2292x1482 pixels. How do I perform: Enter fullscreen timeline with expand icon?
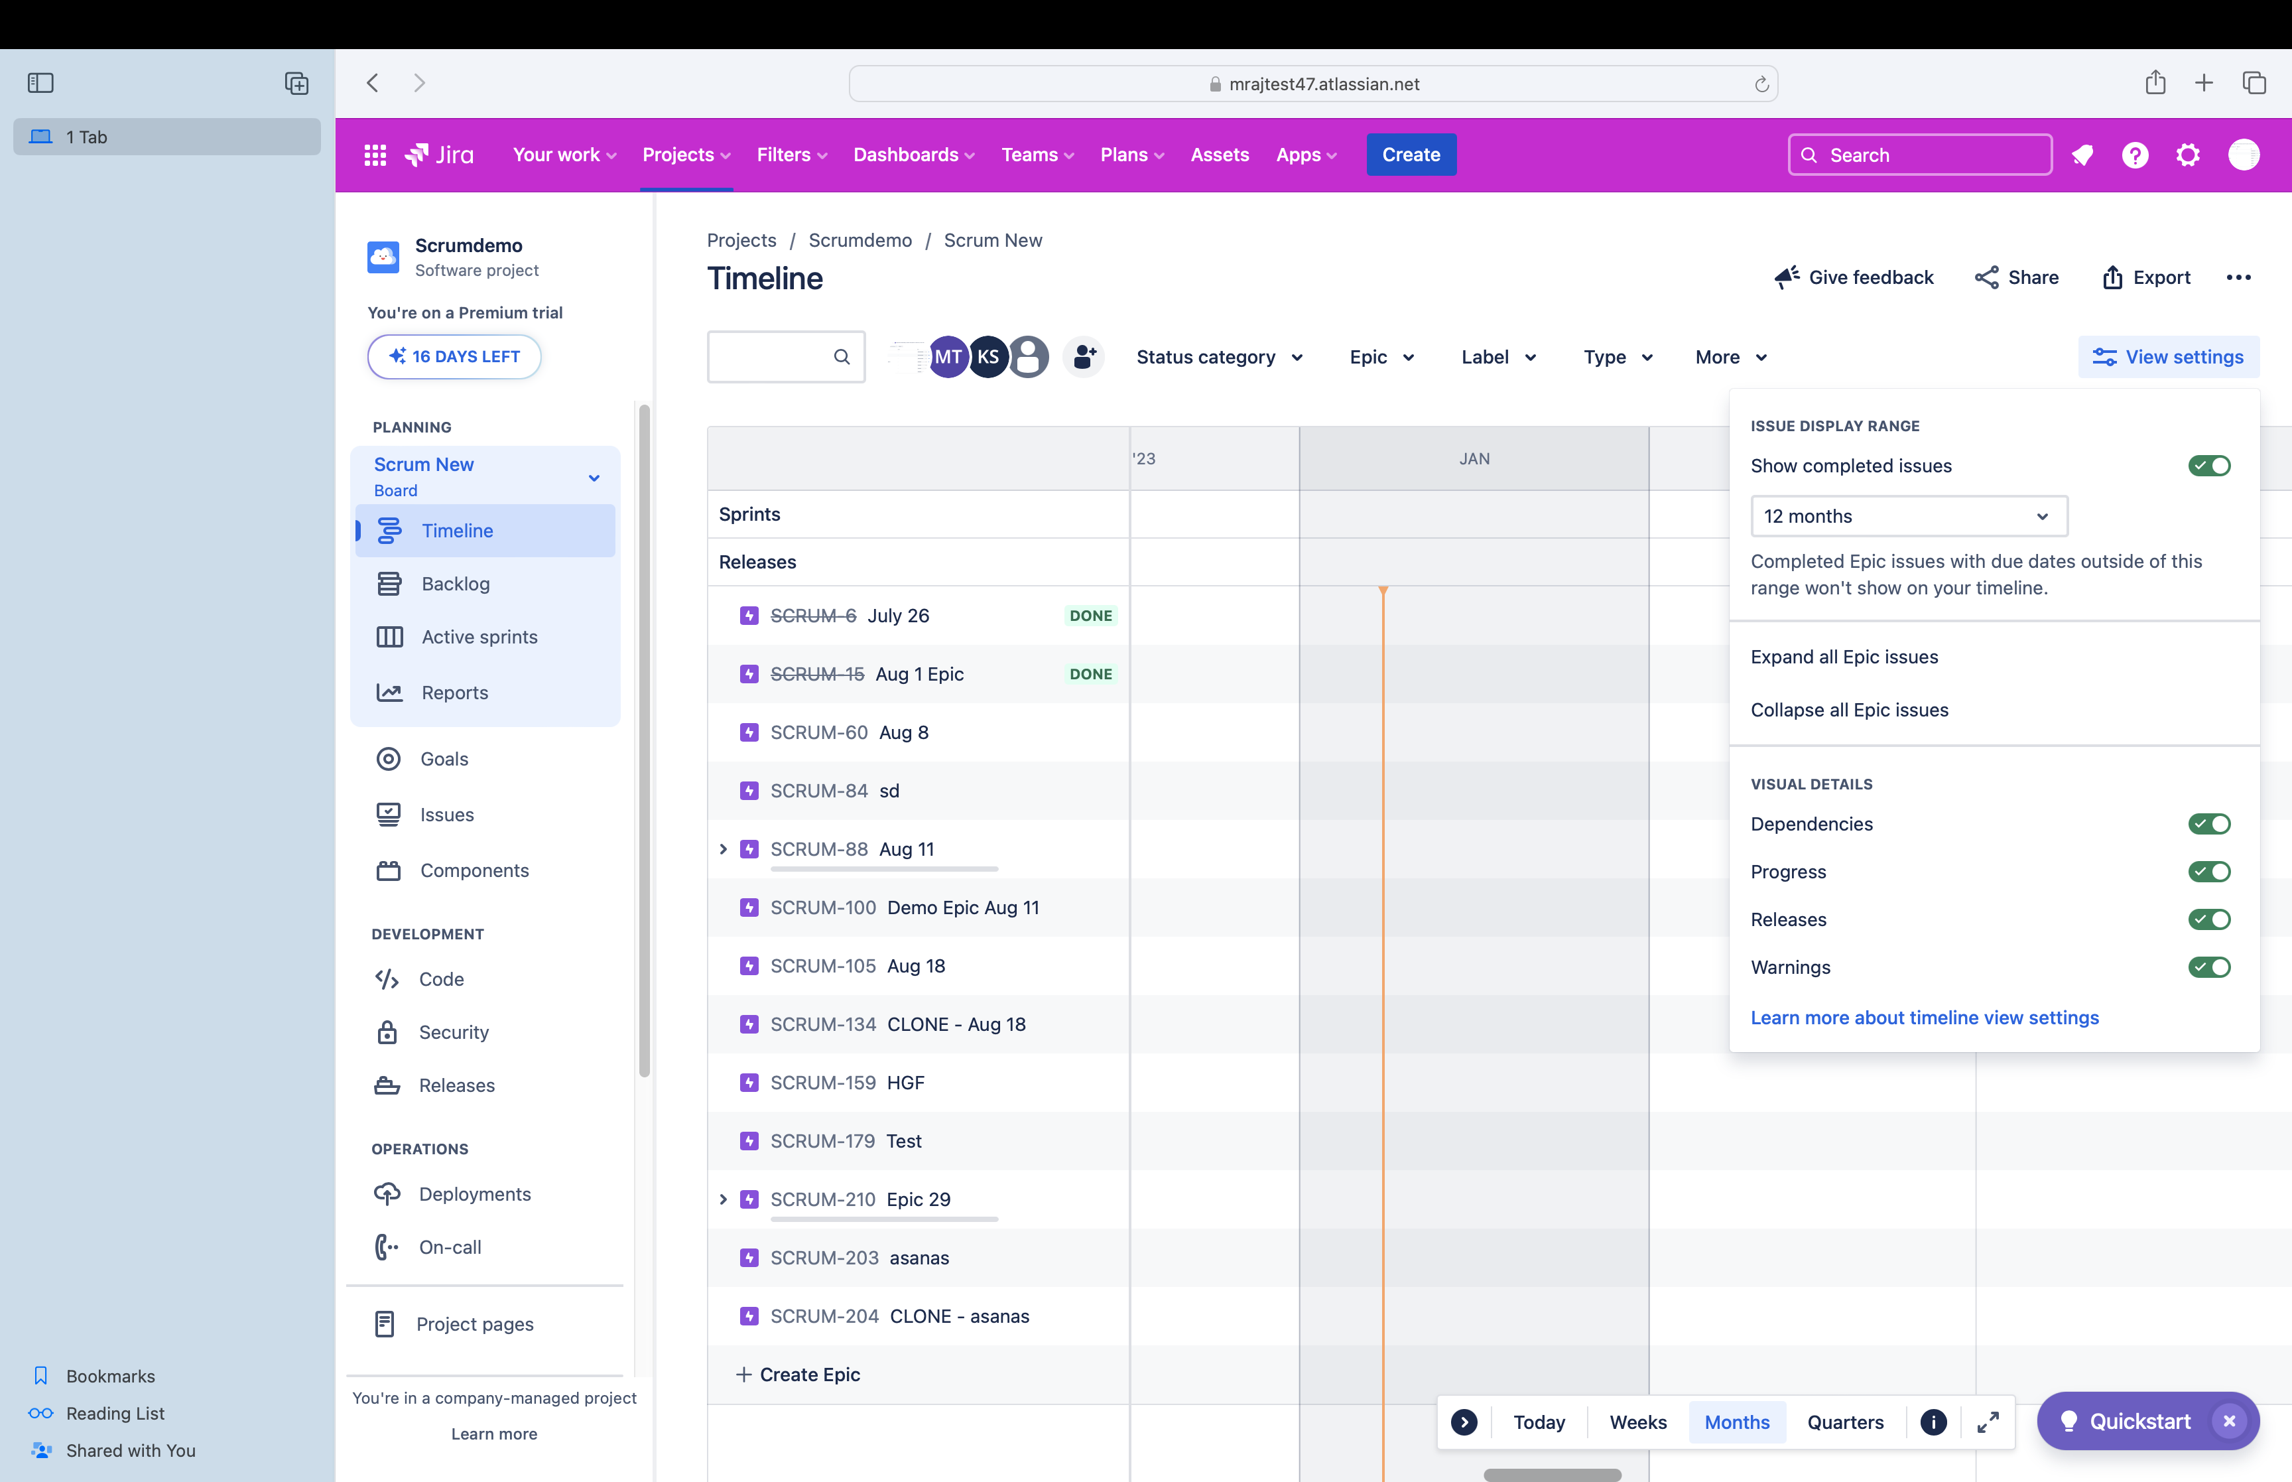tap(1988, 1422)
